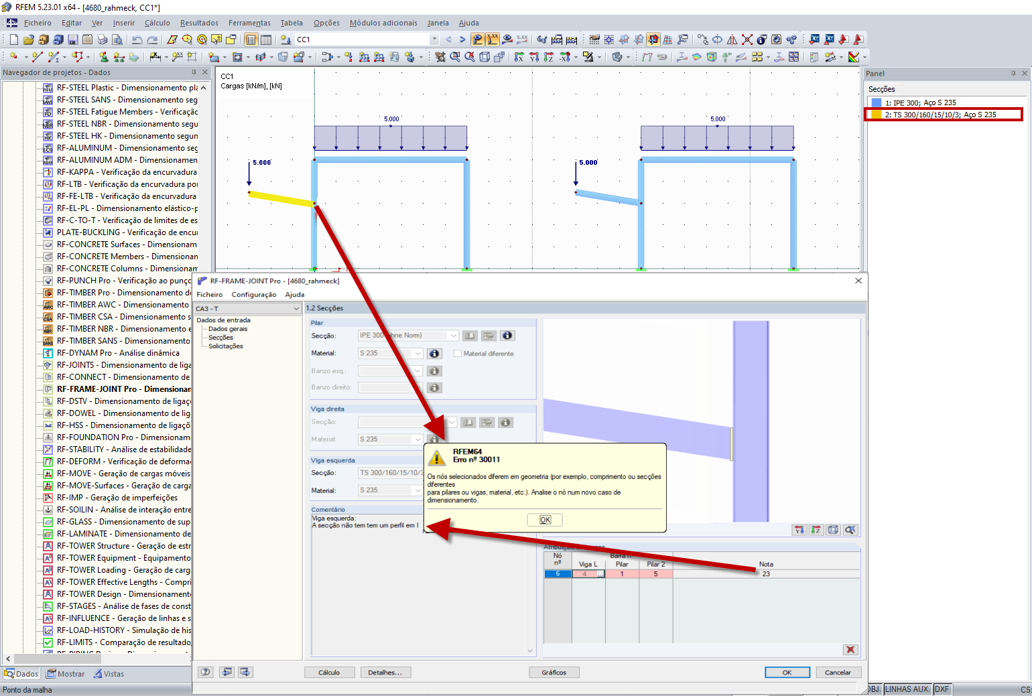
Task: Open Ajuda menu in RF-FRAME-JOINT dialog
Action: click(295, 295)
